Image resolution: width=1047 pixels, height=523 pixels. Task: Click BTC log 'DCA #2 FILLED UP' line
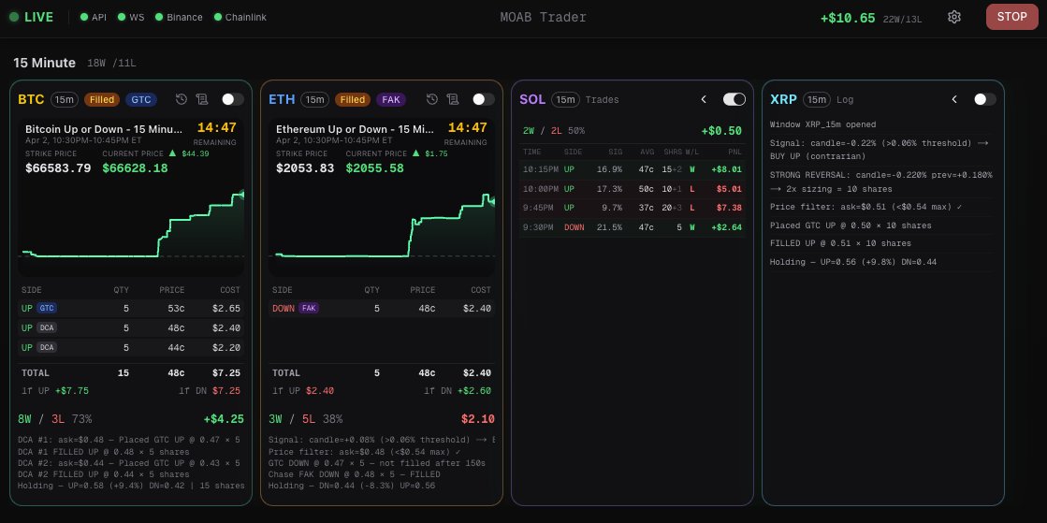click(104, 474)
